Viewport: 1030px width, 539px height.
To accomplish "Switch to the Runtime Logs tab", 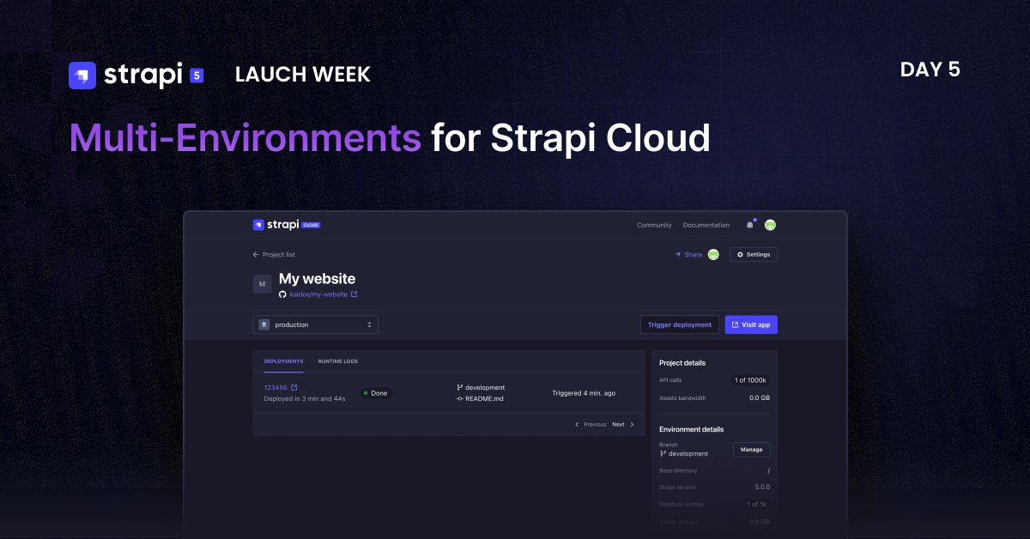I will (338, 361).
